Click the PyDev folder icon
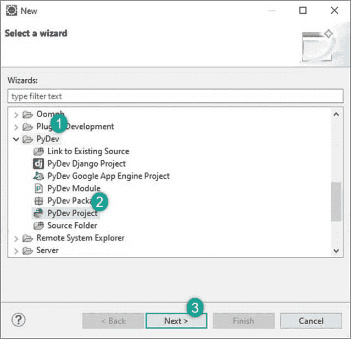This screenshot has width=351, height=339. tap(28, 139)
